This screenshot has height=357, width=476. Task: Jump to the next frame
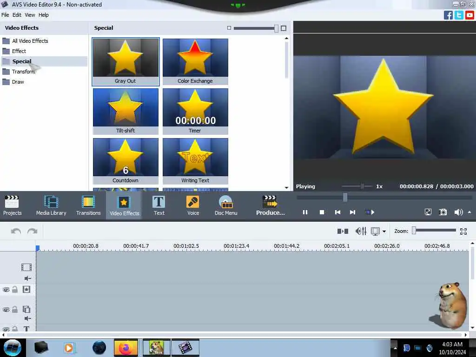[352, 212]
